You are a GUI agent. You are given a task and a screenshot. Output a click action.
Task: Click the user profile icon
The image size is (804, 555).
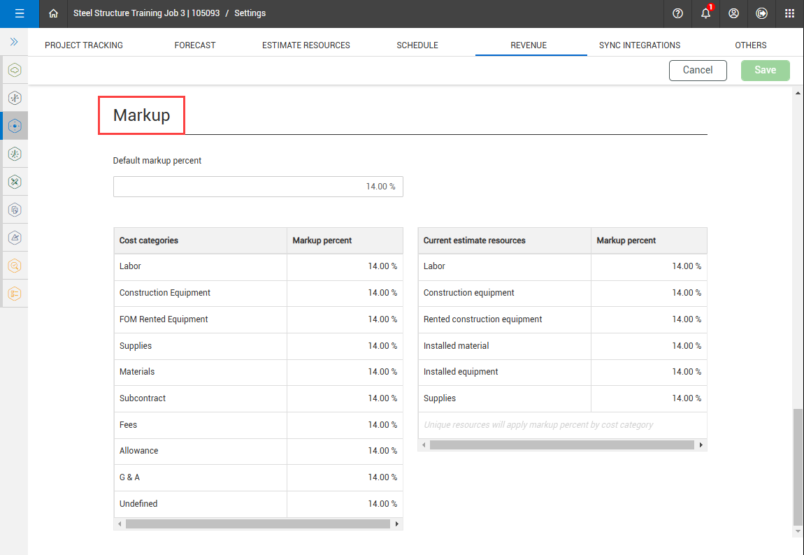(733, 13)
